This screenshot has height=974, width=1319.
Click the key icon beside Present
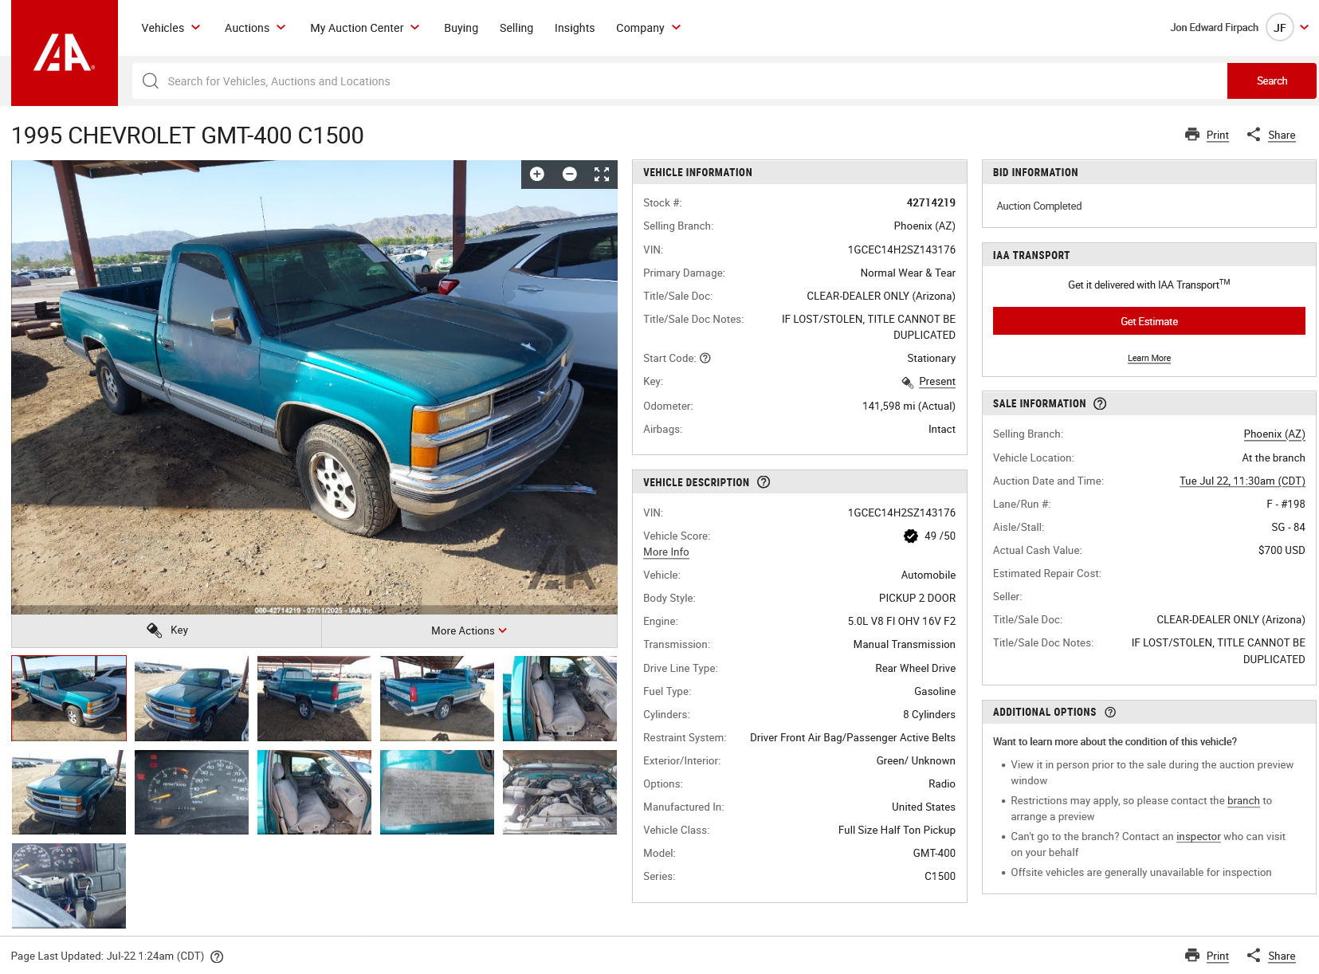click(x=908, y=382)
